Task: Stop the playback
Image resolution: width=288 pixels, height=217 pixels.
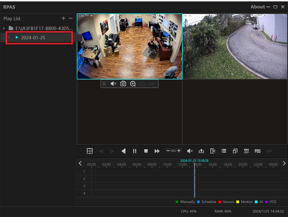Action: (146, 151)
